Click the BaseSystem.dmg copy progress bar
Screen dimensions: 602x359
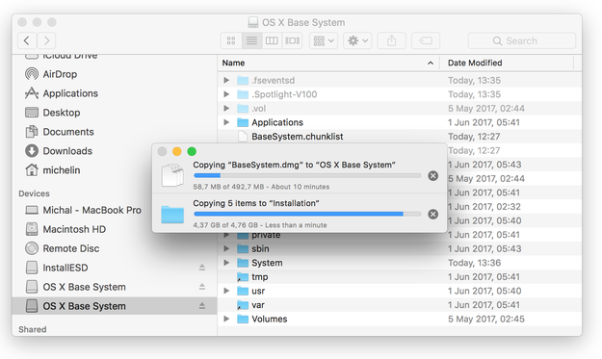click(307, 176)
